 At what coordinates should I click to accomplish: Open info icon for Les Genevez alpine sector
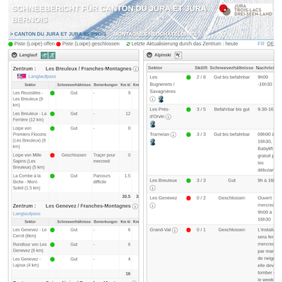[x=152, y=206]
